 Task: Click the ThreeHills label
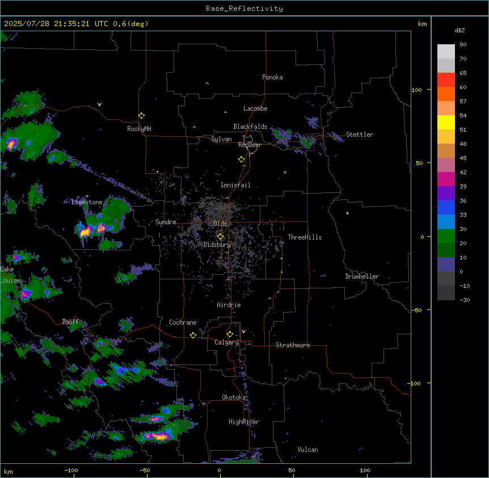[305, 237]
